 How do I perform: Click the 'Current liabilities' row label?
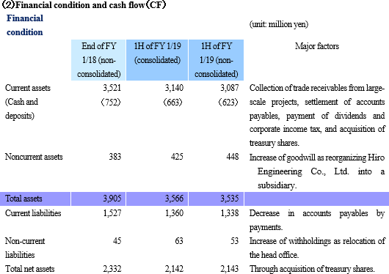33,213
